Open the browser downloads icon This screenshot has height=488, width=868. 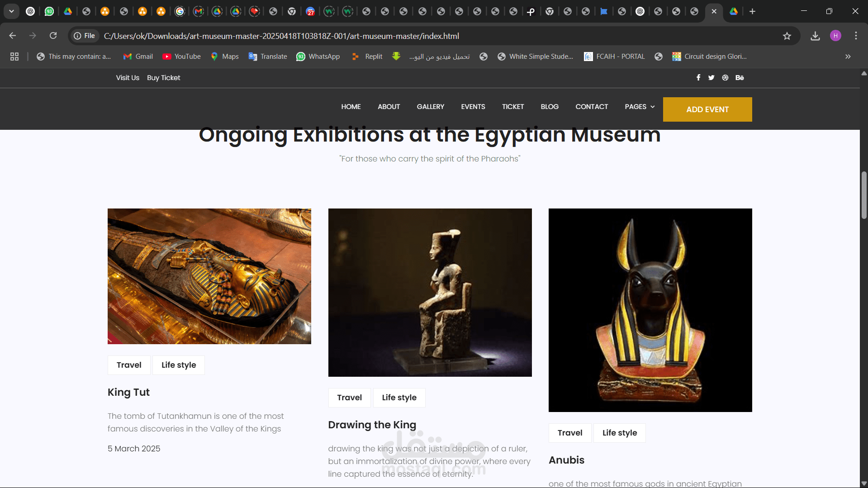(815, 36)
